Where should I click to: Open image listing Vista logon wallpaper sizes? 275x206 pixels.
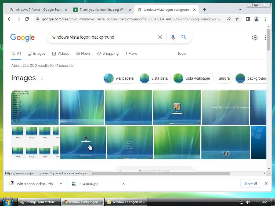click(x=35, y=107)
